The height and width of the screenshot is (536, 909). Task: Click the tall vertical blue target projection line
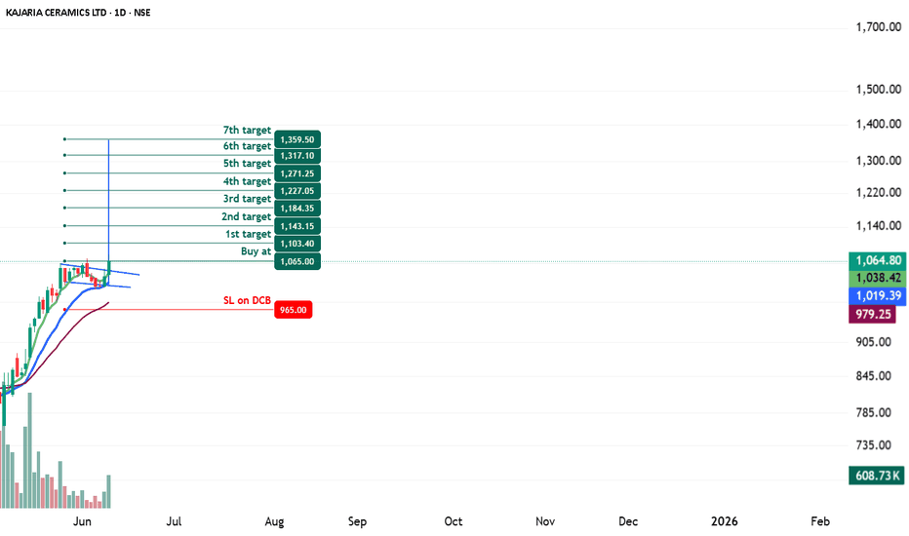[108, 195]
